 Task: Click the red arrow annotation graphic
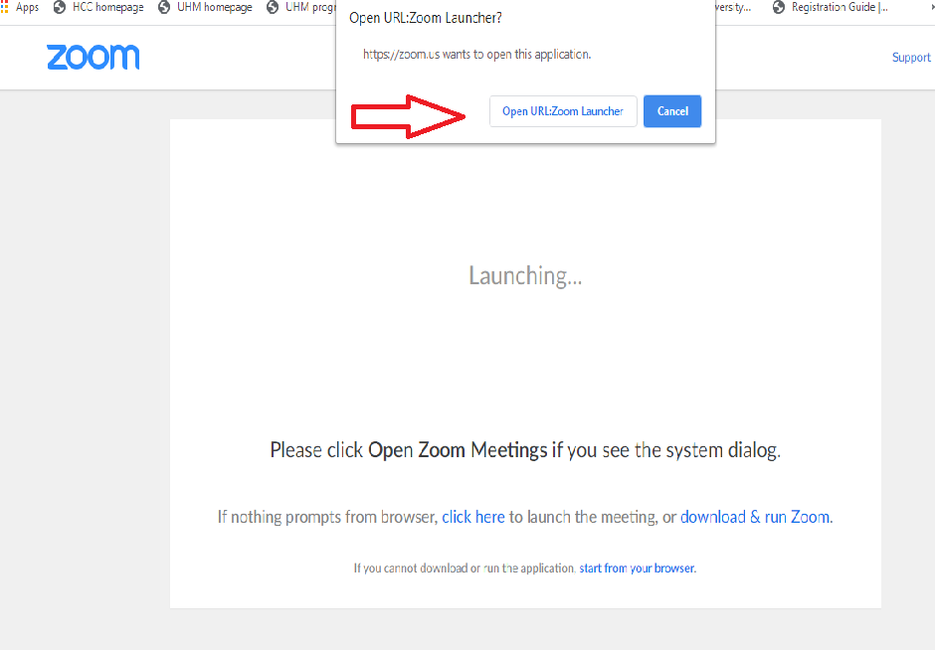(408, 116)
